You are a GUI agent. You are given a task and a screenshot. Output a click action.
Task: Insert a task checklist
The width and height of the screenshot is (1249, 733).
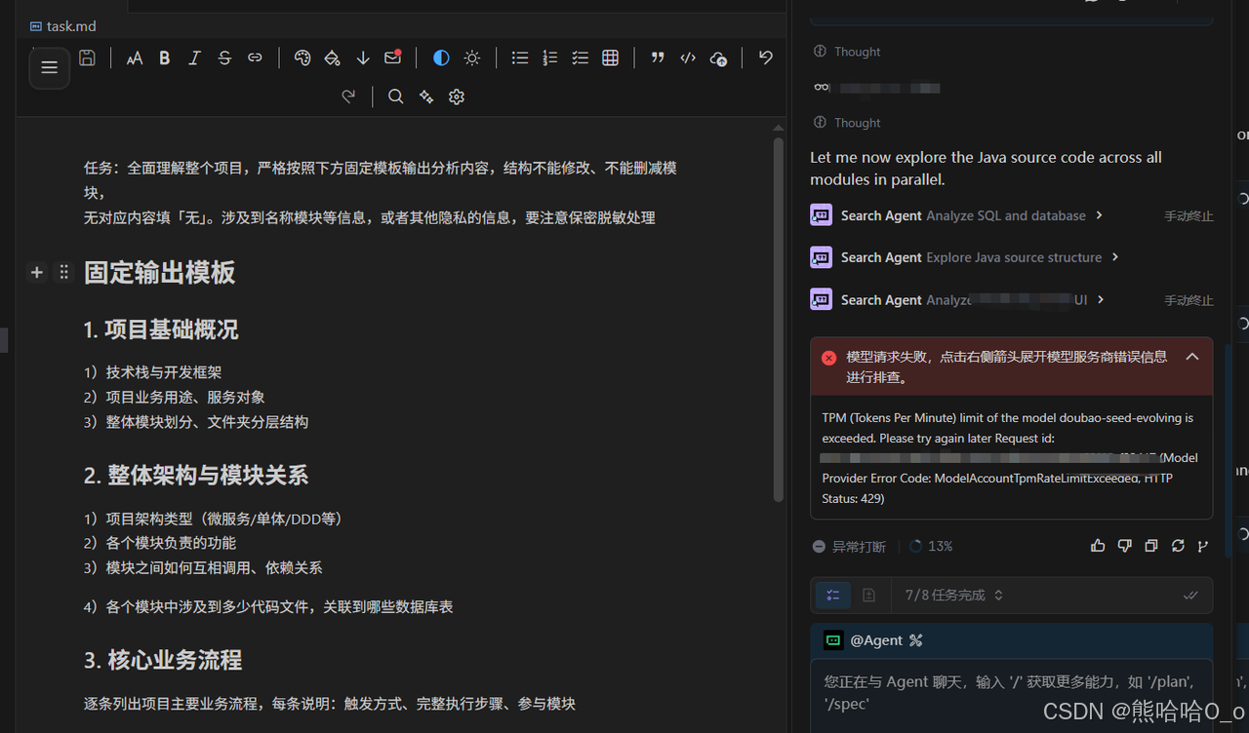click(x=581, y=58)
